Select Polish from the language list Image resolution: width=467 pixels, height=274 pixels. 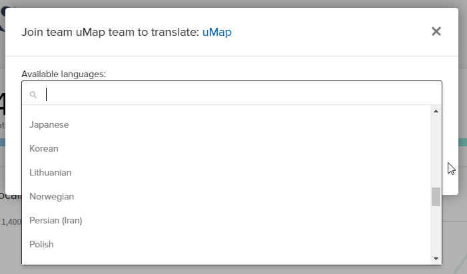click(41, 244)
